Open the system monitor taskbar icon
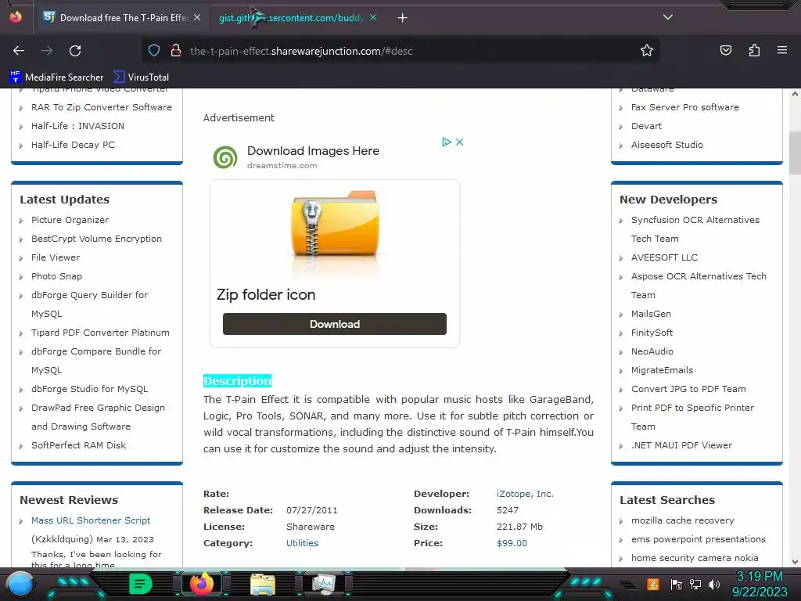This screenshot has height=601, width=801. coord(323,584)
